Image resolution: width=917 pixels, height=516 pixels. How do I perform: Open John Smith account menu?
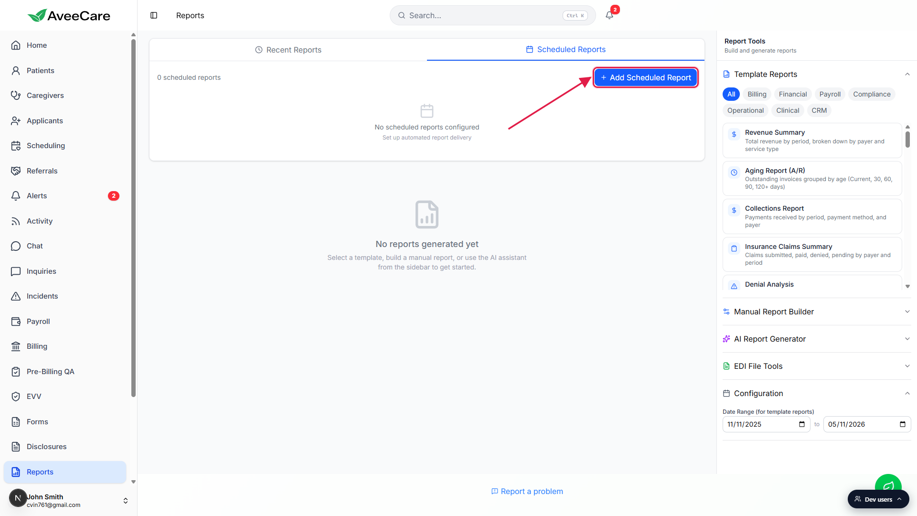[x=69, y=500]
